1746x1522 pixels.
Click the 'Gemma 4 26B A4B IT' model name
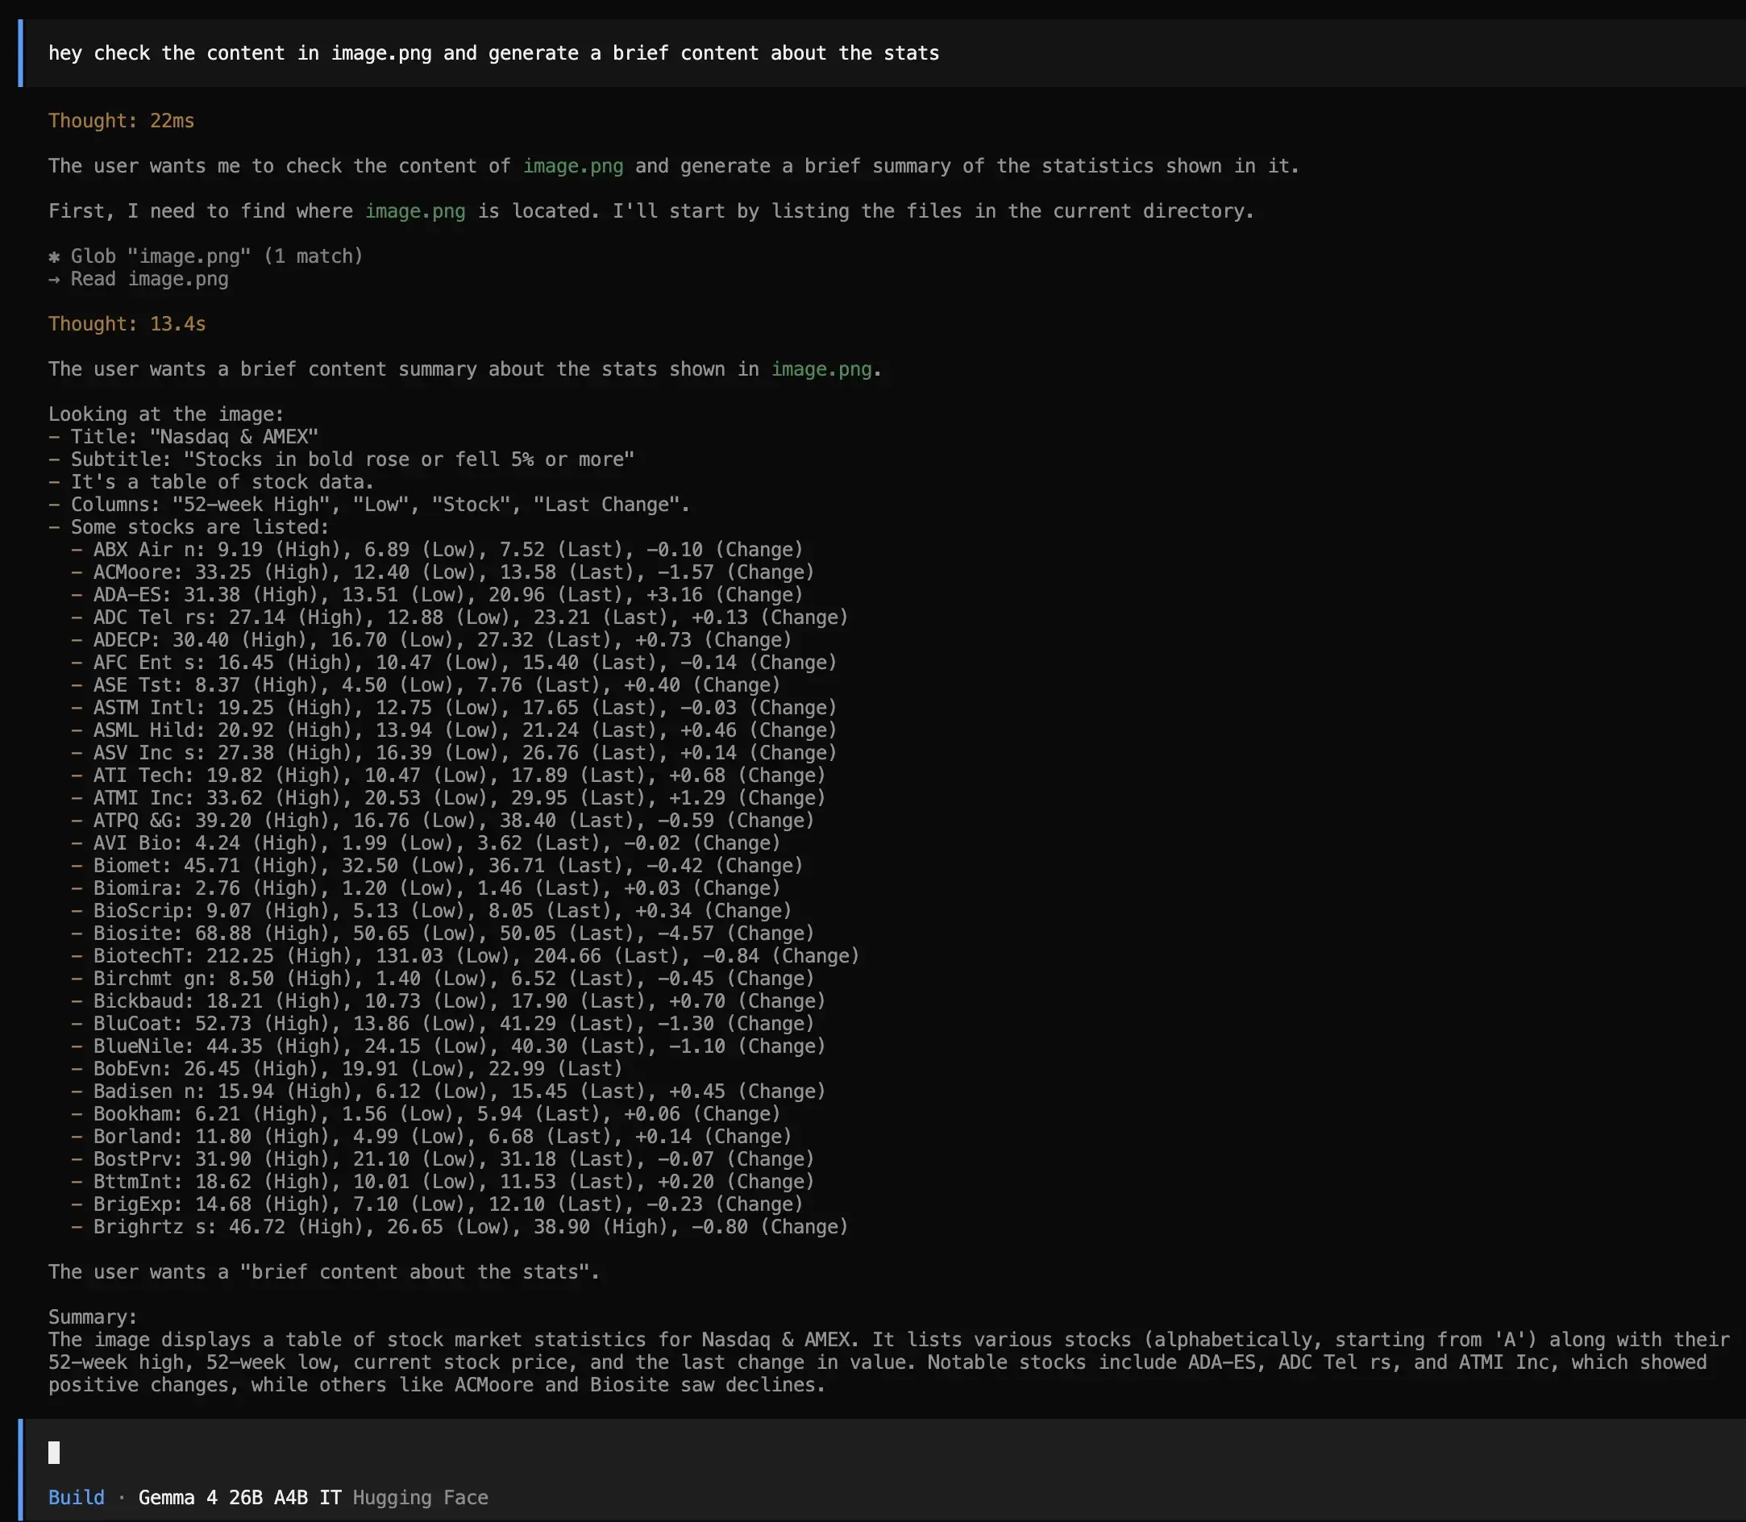239,1497
